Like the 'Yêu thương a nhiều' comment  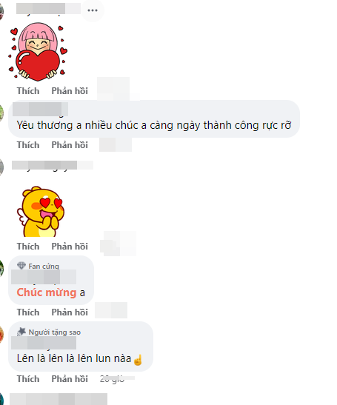click(x=28, y=145)
